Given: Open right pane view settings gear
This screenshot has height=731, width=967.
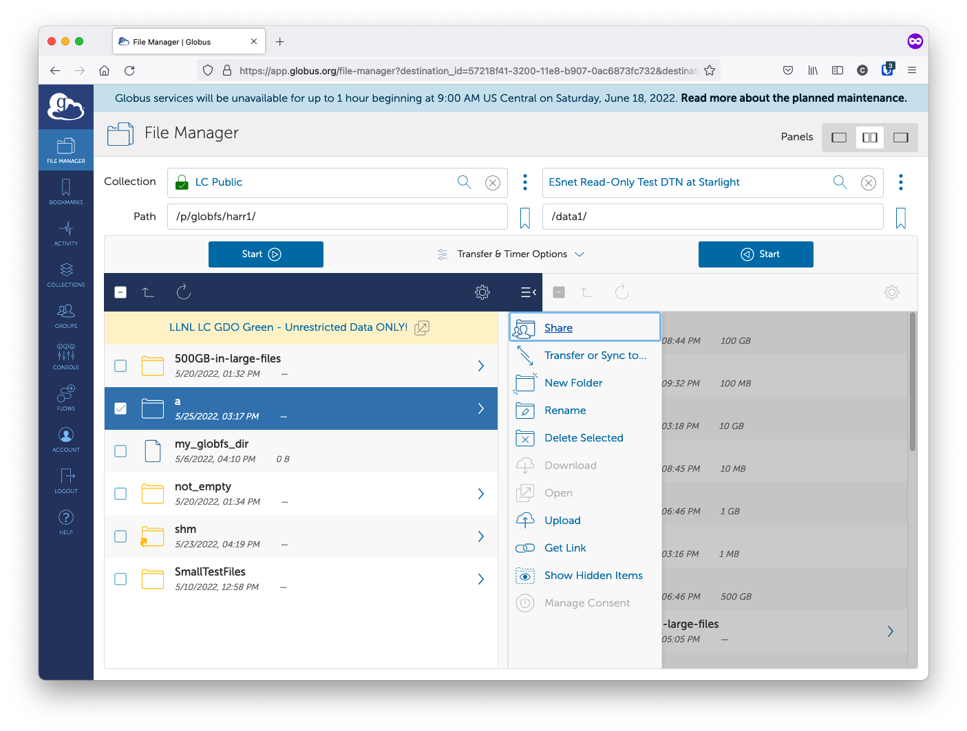Looking at the screenshot, I should [x=892, y=292].
